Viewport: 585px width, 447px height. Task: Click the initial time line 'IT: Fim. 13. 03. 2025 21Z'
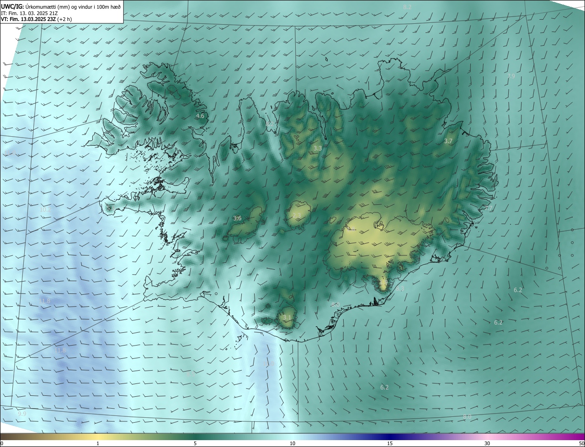[x=30, y=13]
